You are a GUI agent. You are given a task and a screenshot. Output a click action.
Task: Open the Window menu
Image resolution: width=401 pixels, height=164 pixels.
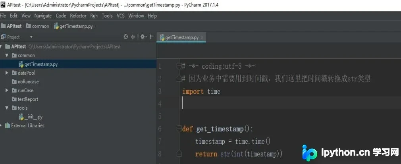[136, 16]
